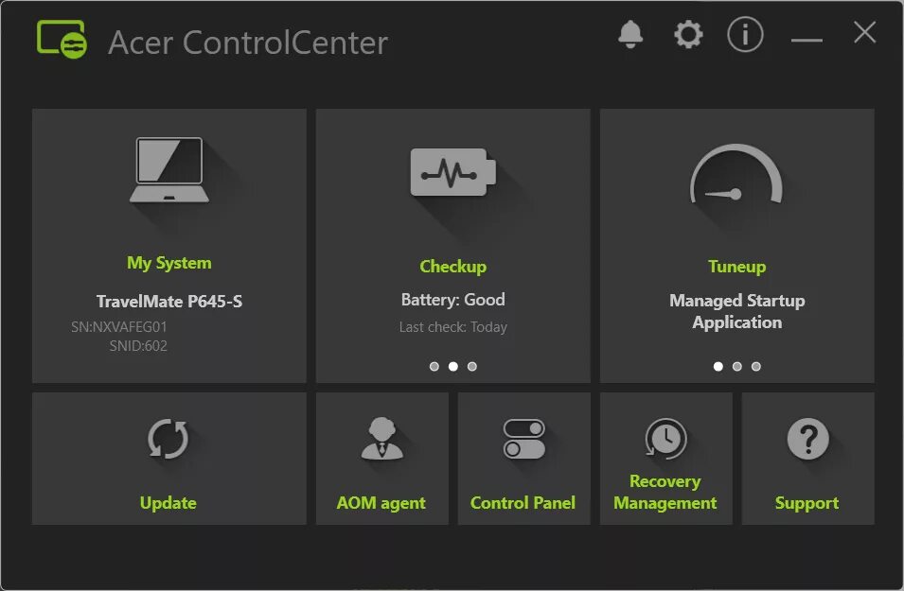Minimize the Acer ControlCenter window
The height and width of the screenshot is (591, 904).
807,40
